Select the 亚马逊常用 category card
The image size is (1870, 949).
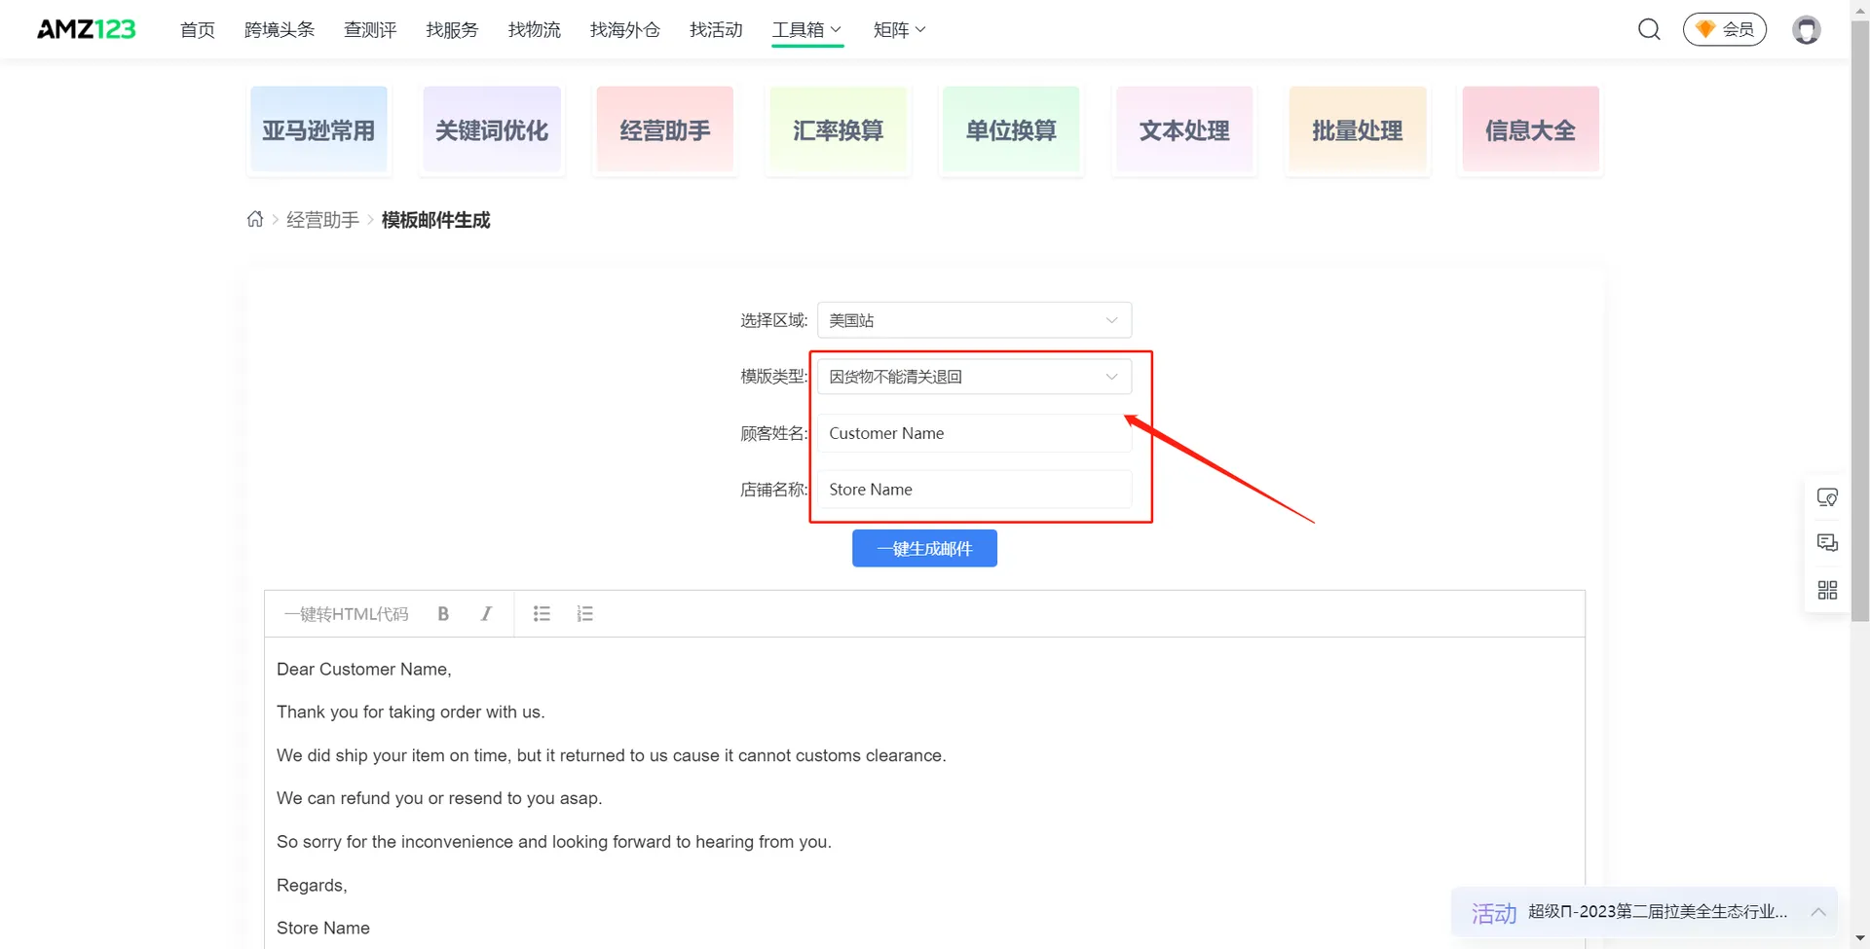tap(318, 129)
